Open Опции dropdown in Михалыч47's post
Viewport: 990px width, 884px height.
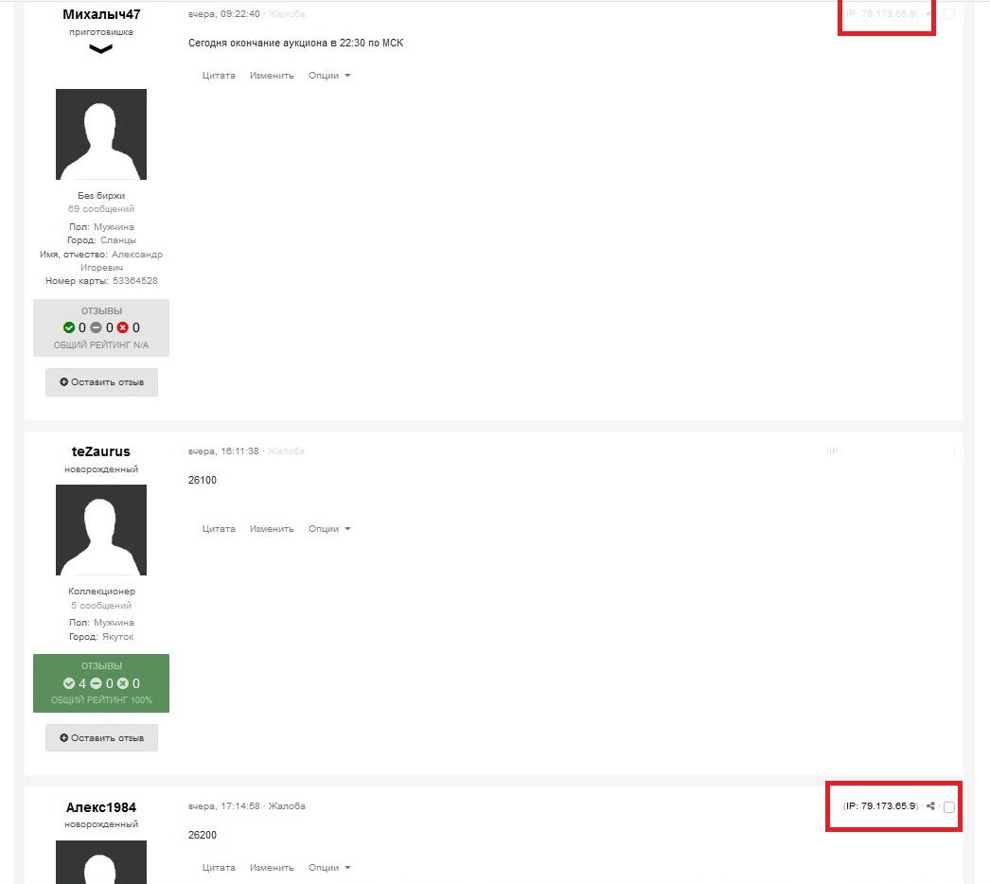(x=329, y=75)
